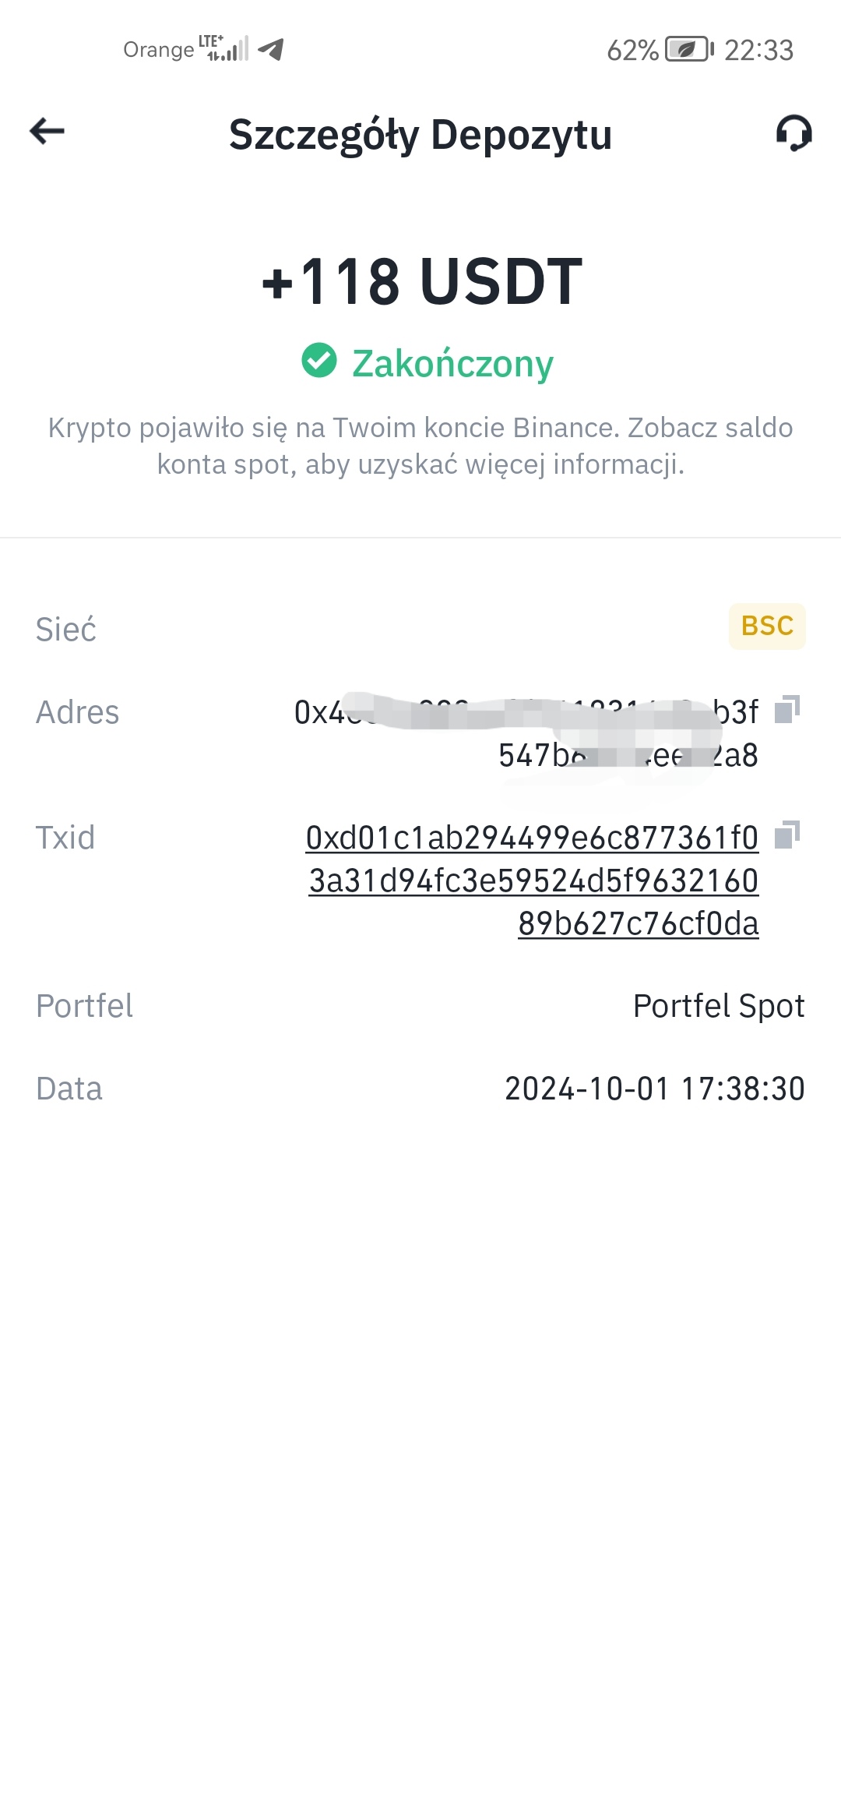Open support via headset icon
This screenshot has width=841, height=1800.
click(793, 133)
